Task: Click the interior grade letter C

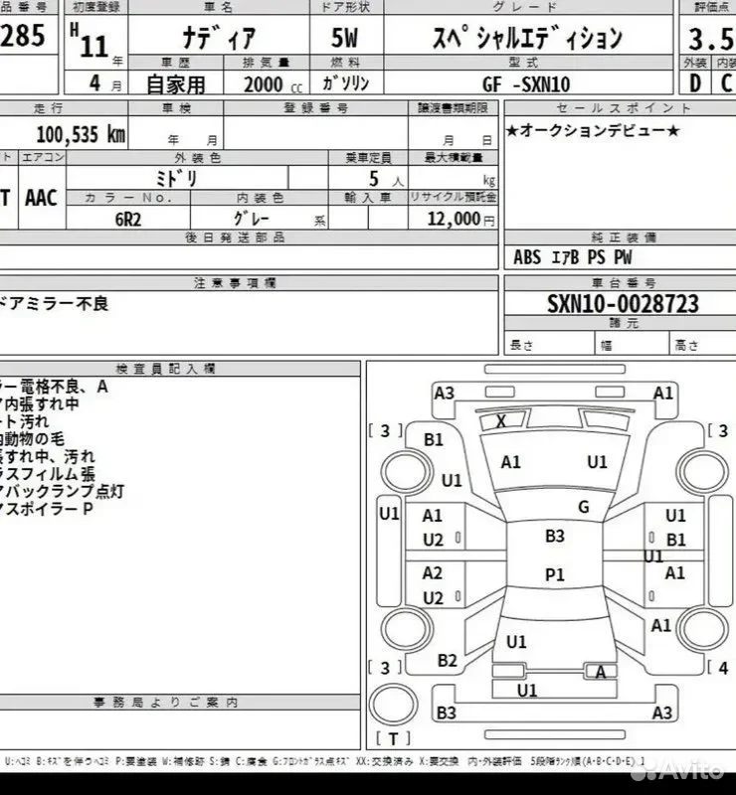Action: click(727, 83)
